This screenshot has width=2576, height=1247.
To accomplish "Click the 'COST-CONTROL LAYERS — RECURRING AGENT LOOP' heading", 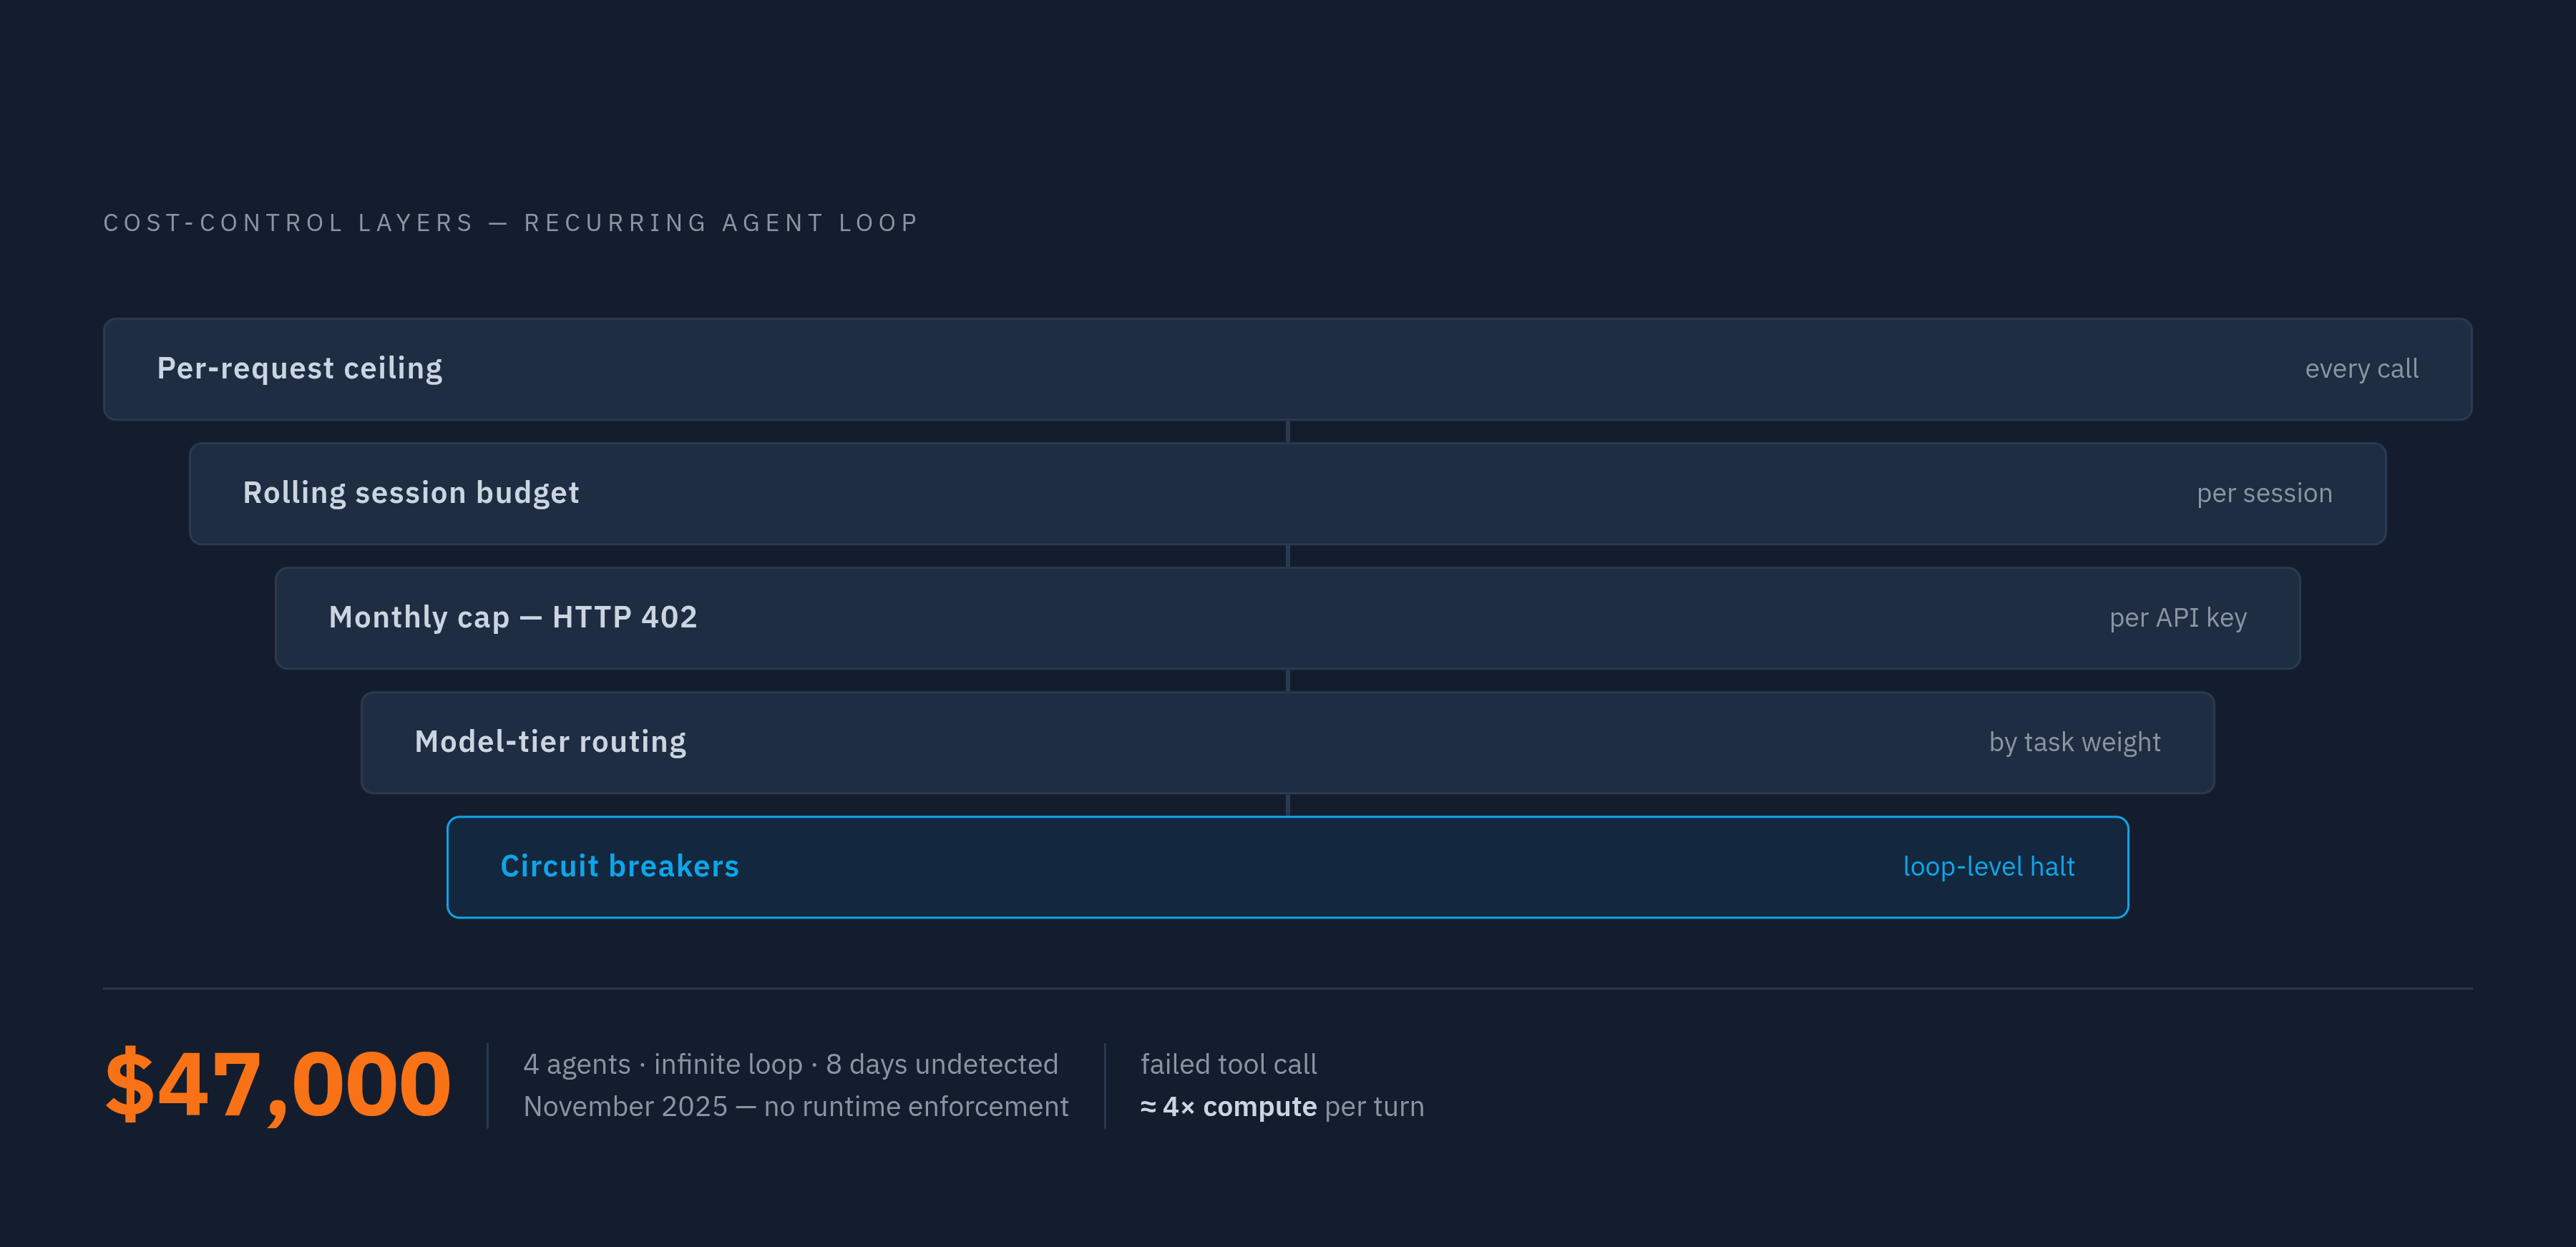I will tap(511, 223).
